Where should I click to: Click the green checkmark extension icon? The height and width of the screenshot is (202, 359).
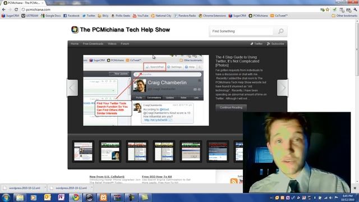click(x=334, y=10)
